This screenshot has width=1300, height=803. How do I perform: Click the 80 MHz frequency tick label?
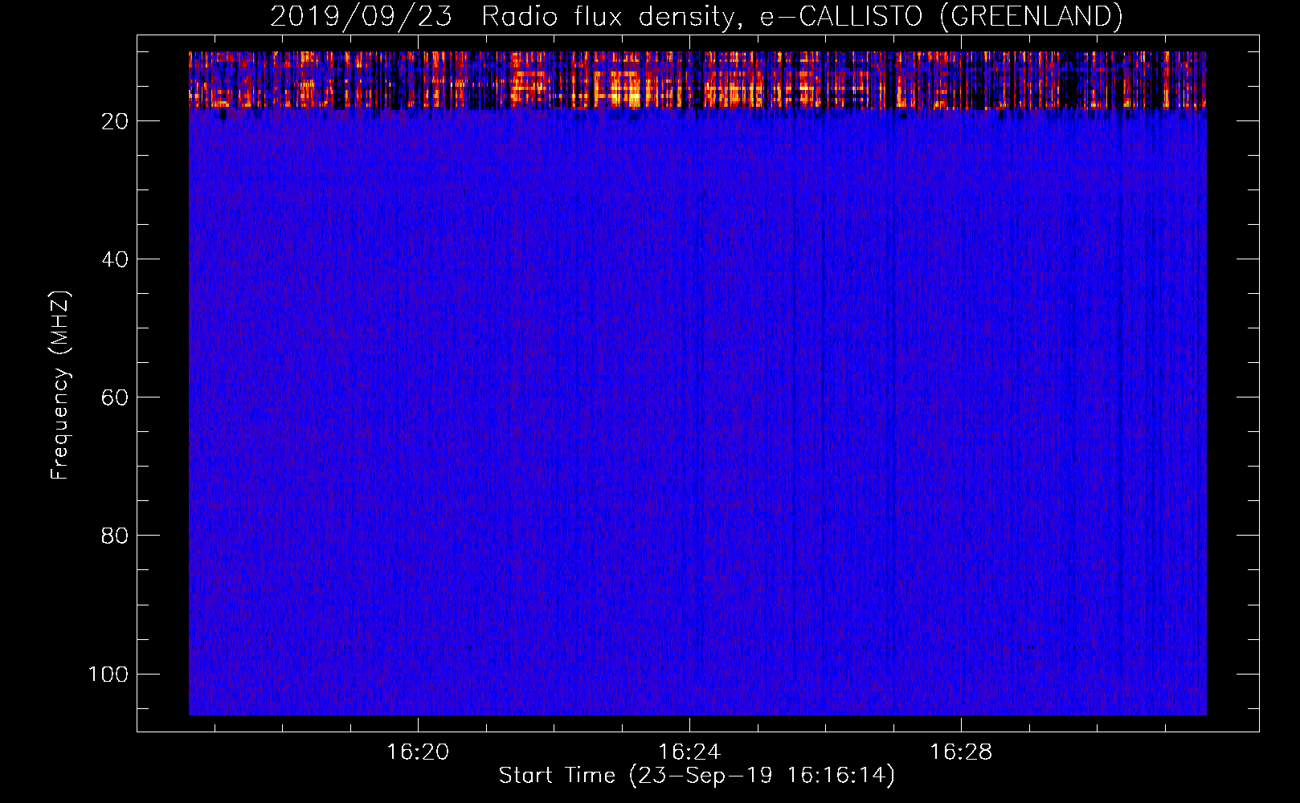116,536
